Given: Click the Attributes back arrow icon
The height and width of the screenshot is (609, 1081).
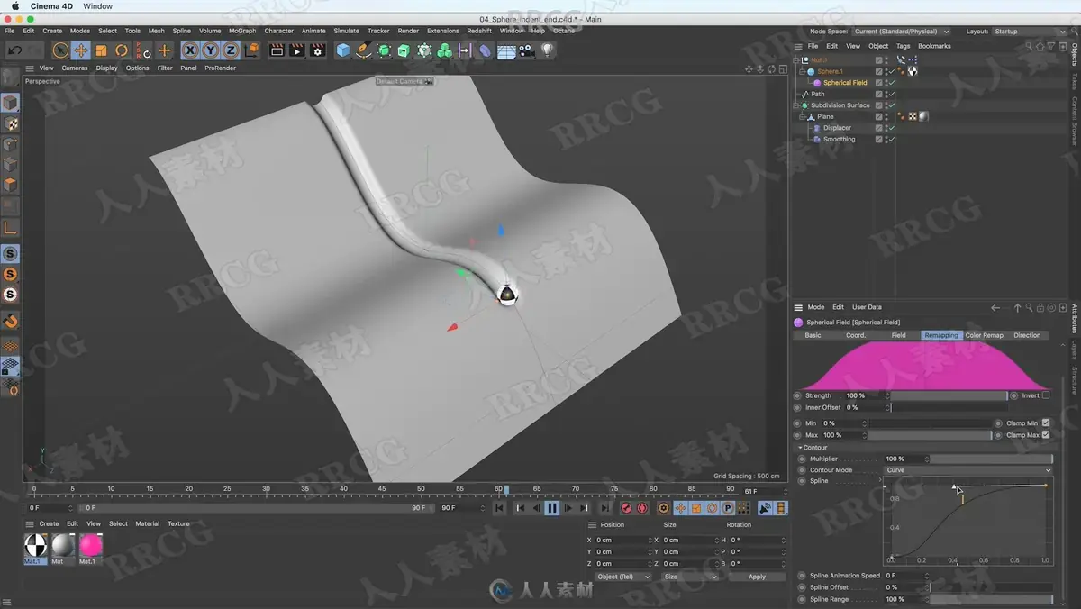Looking at the screenshot, I should 995,307.
